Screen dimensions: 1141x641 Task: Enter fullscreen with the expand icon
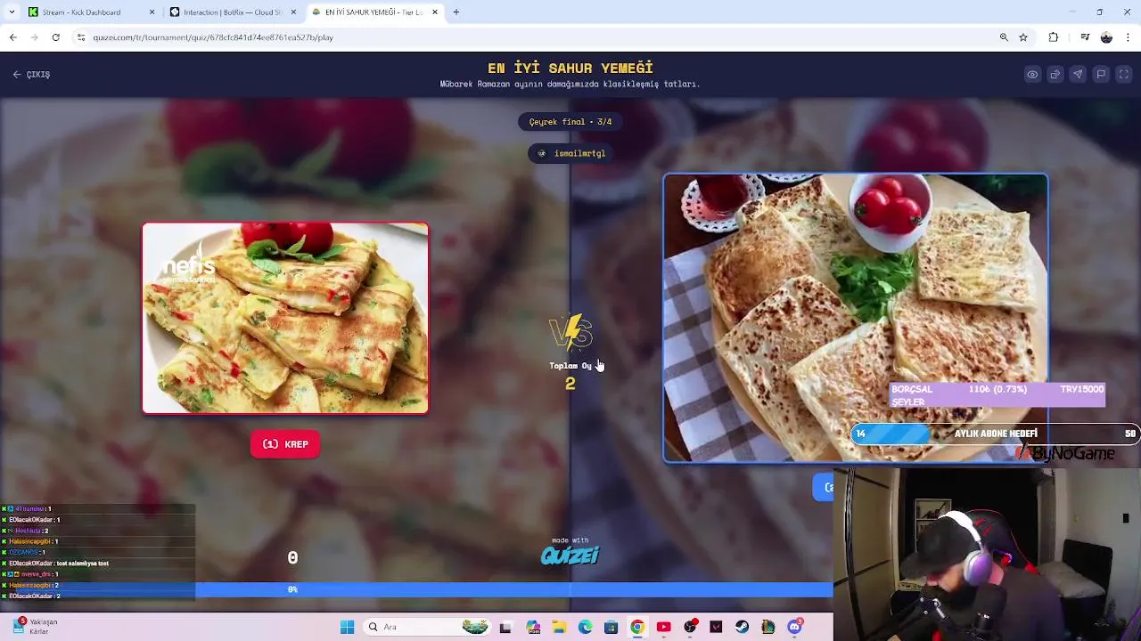pyautogui.click(x=1124, y=75)
